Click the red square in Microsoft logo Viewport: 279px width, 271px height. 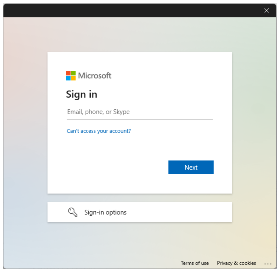point(68,73)
